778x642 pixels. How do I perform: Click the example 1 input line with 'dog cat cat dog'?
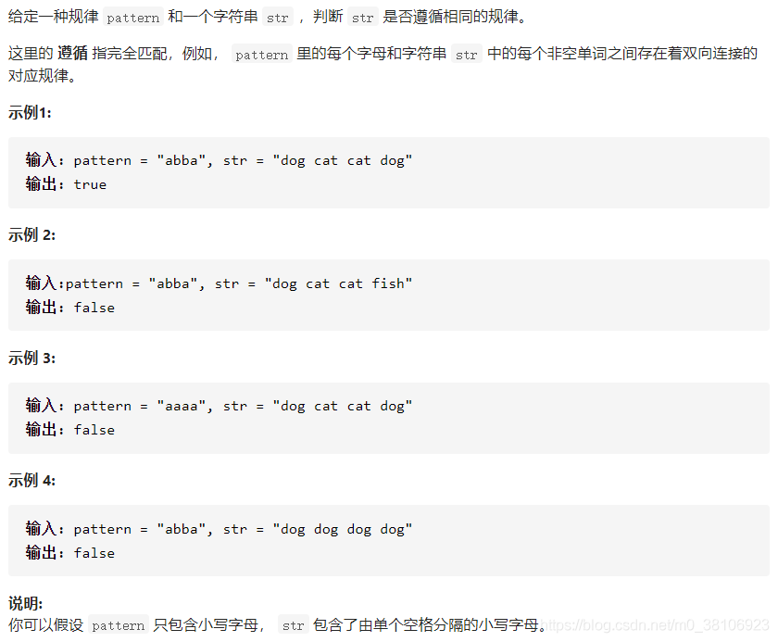[219, 160]
